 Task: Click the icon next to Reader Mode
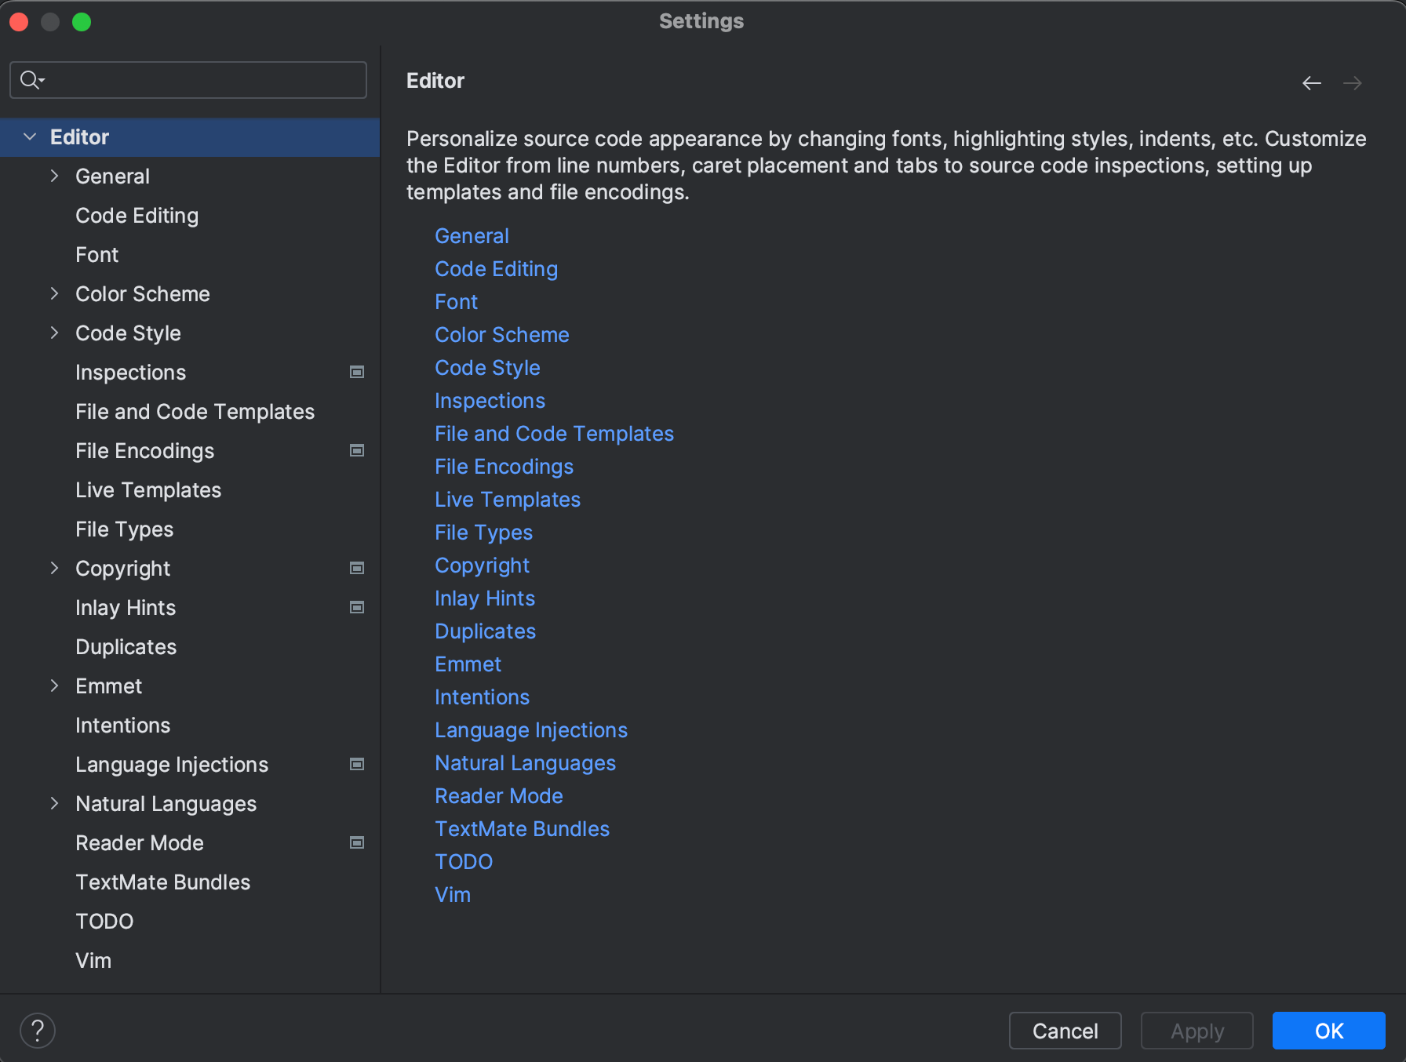[357, 842]
